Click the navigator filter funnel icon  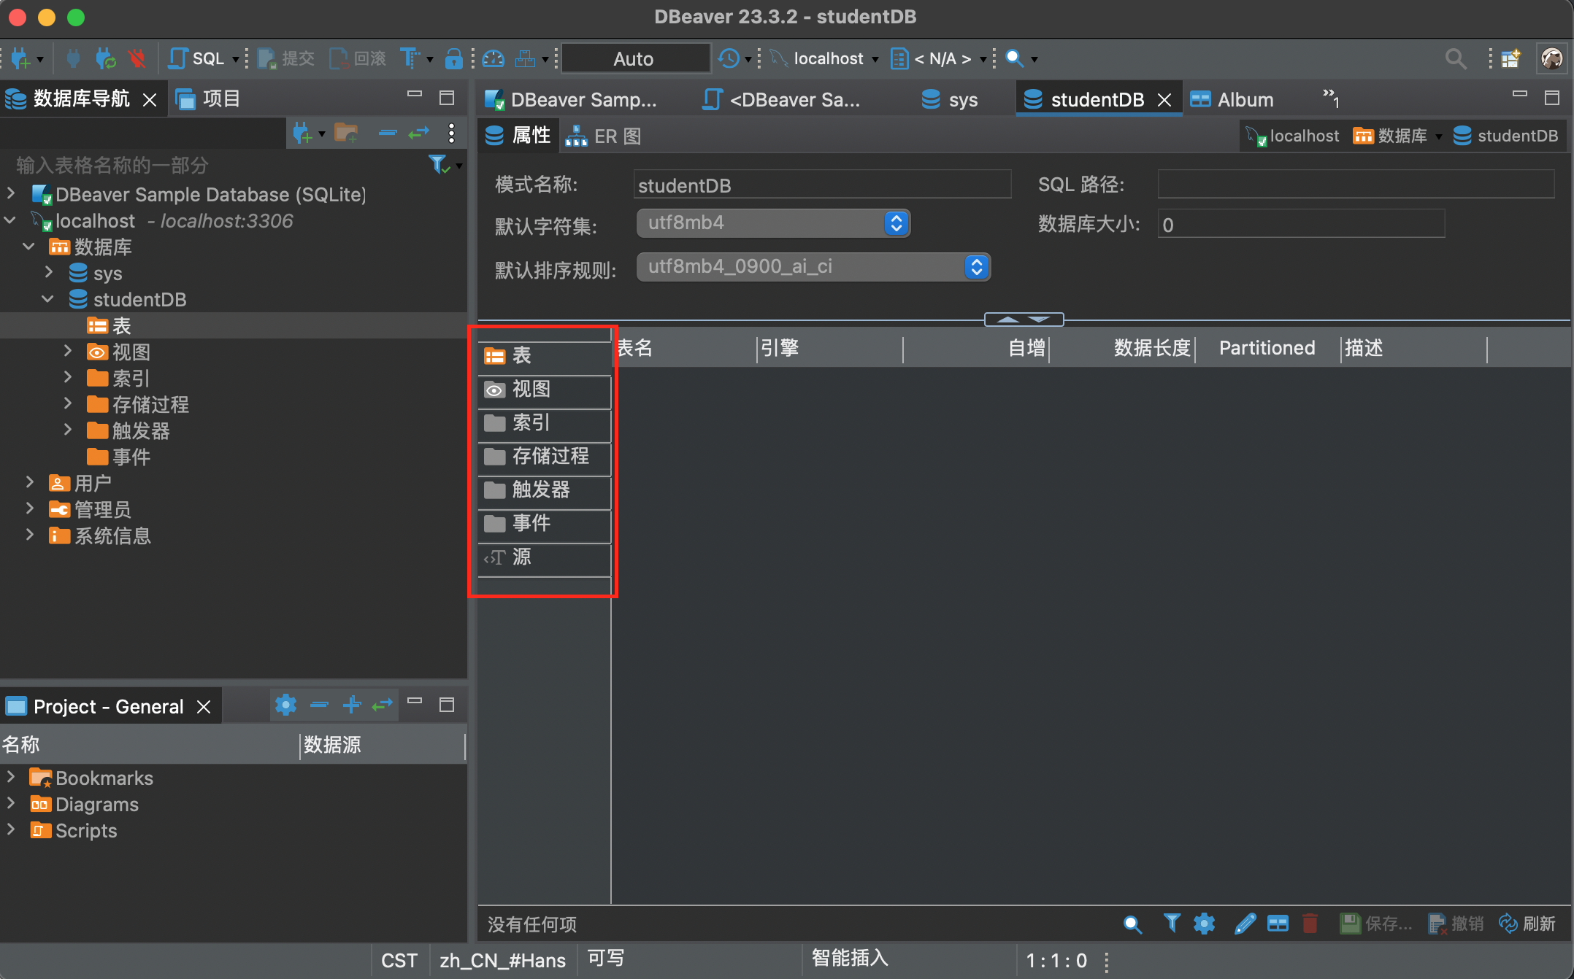click(x=439, y=165)
